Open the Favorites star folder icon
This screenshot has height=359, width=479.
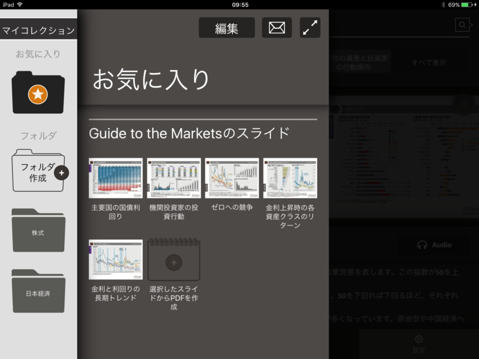(x=38, y=93)
